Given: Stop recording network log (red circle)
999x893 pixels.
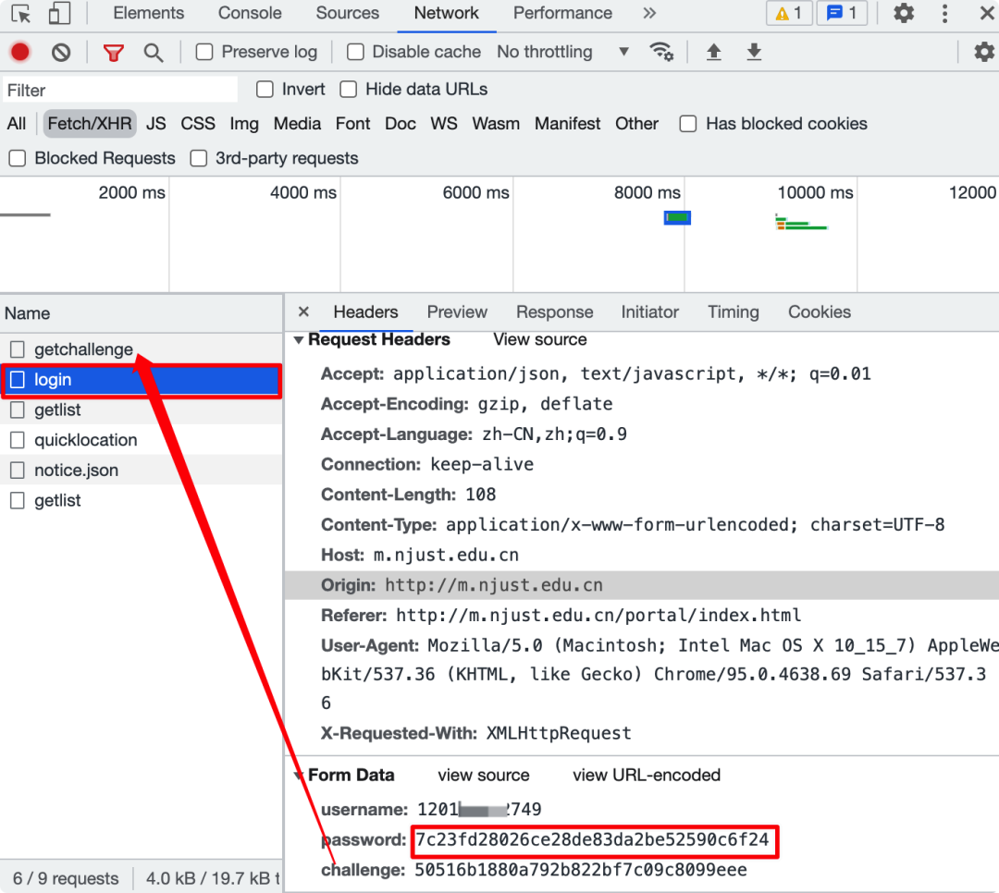Looking at the screenshot, I should click(19, 52).
